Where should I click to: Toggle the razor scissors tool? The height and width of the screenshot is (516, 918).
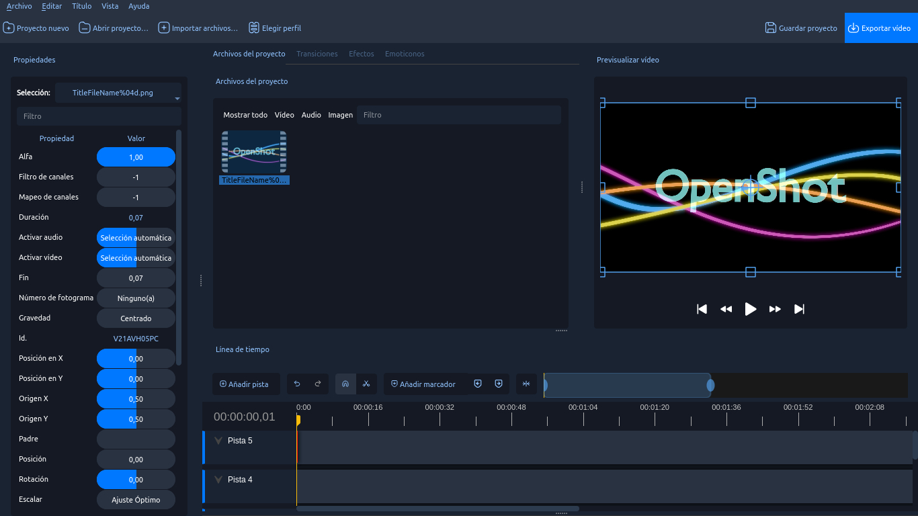pos(366,384)
